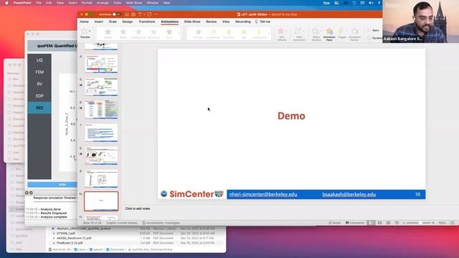Viewport: 459px width, 258px height.
Task: Open the Arrange menu in the menu bar
Action: pos(103,3)
